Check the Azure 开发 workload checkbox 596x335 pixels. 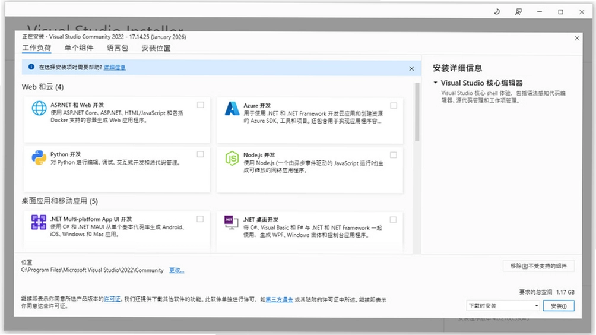(394, 105)
